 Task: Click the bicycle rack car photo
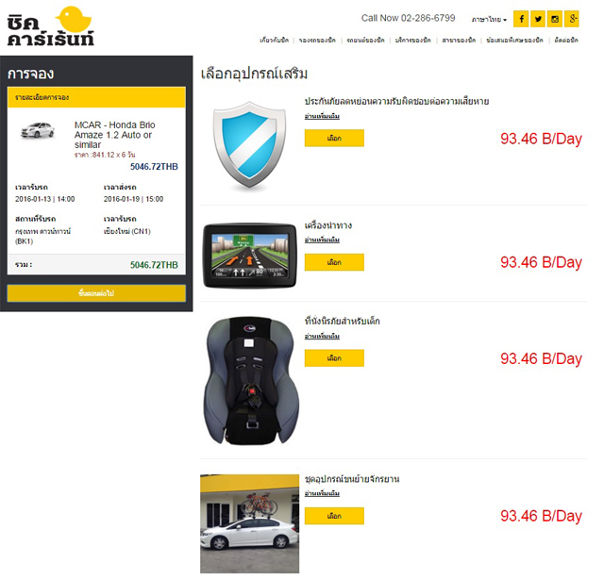(249, 523)
